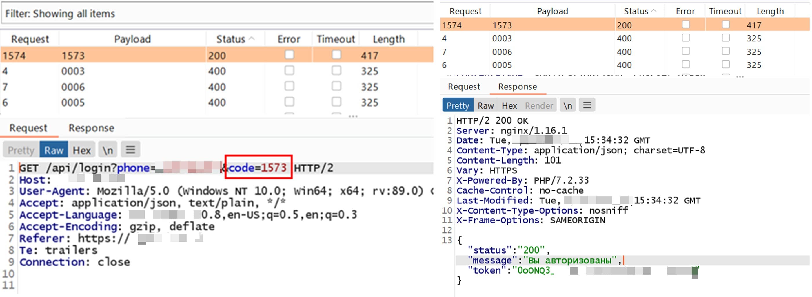Sort by Payload column in left table

coord(132,39)
